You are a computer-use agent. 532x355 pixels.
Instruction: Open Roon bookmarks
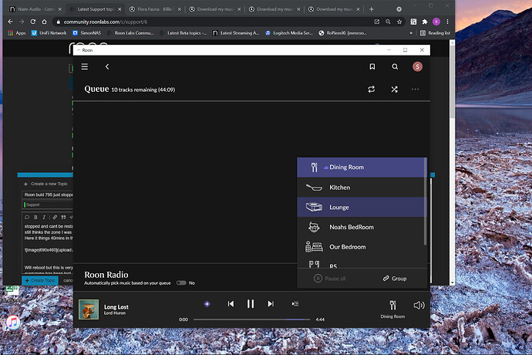click(372, 66)
